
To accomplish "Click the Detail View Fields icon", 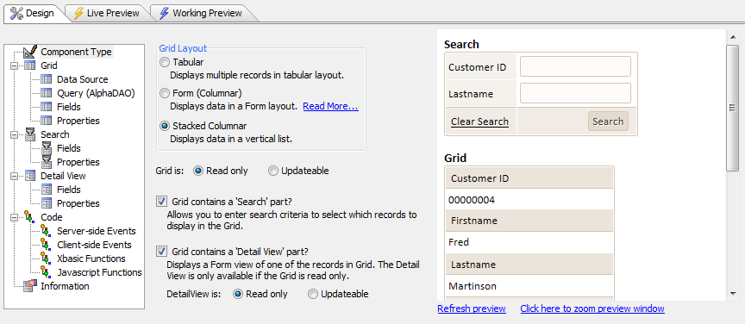I will (x=46, y=190).
